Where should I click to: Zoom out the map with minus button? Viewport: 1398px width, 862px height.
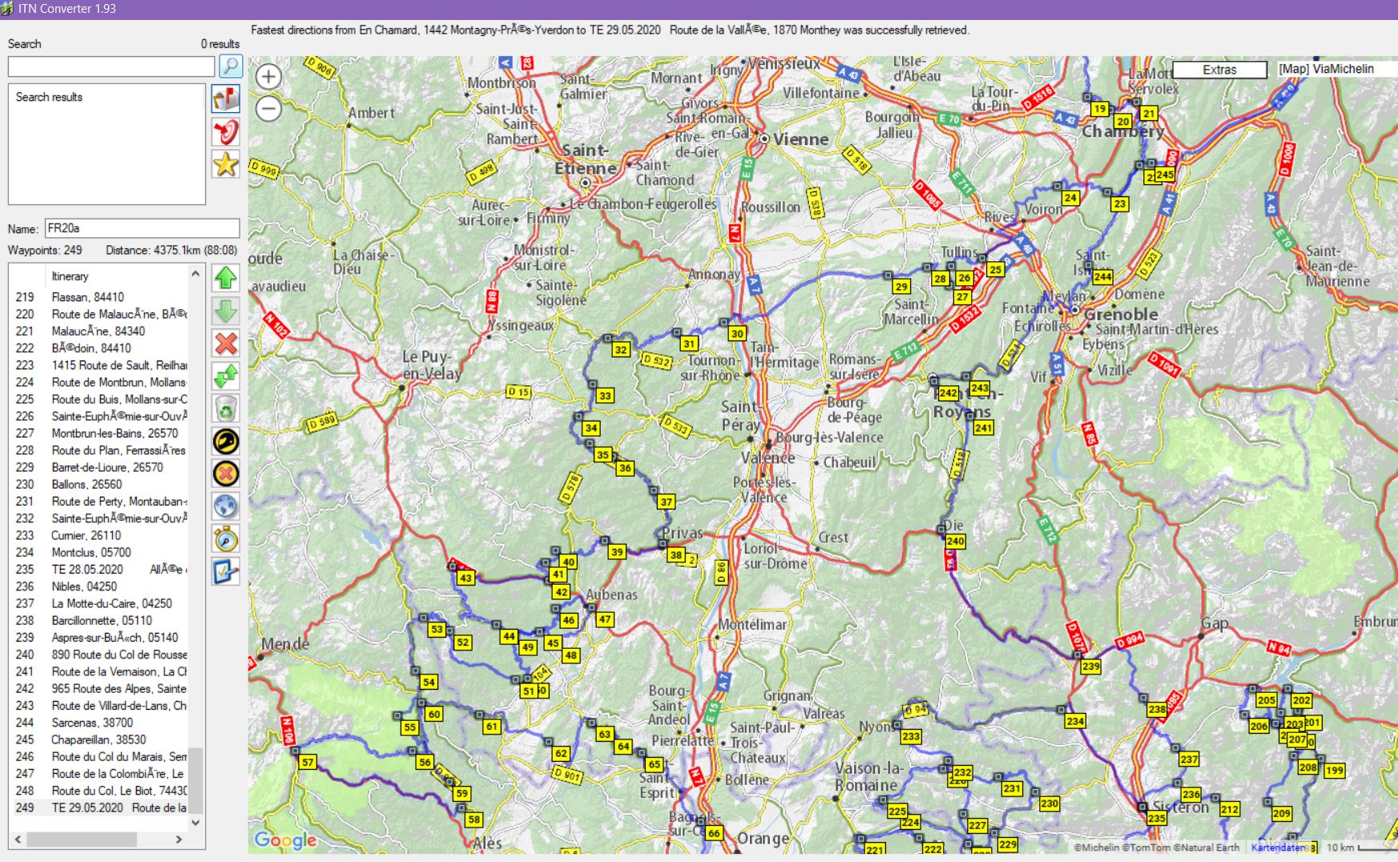pyautogui.click(x=268, y=108)
